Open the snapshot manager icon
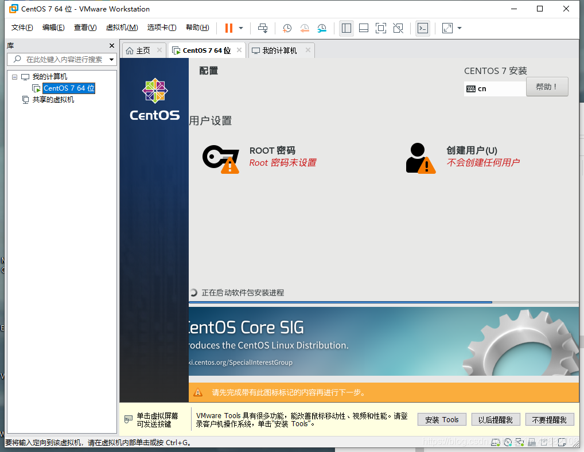 322,28
